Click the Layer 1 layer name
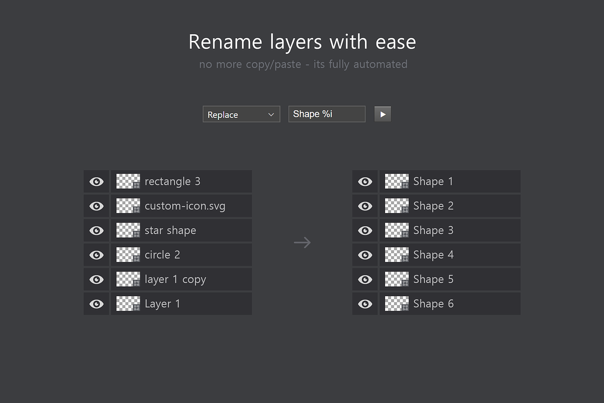This screenshot has height=403, width=604. click(163, 303)
